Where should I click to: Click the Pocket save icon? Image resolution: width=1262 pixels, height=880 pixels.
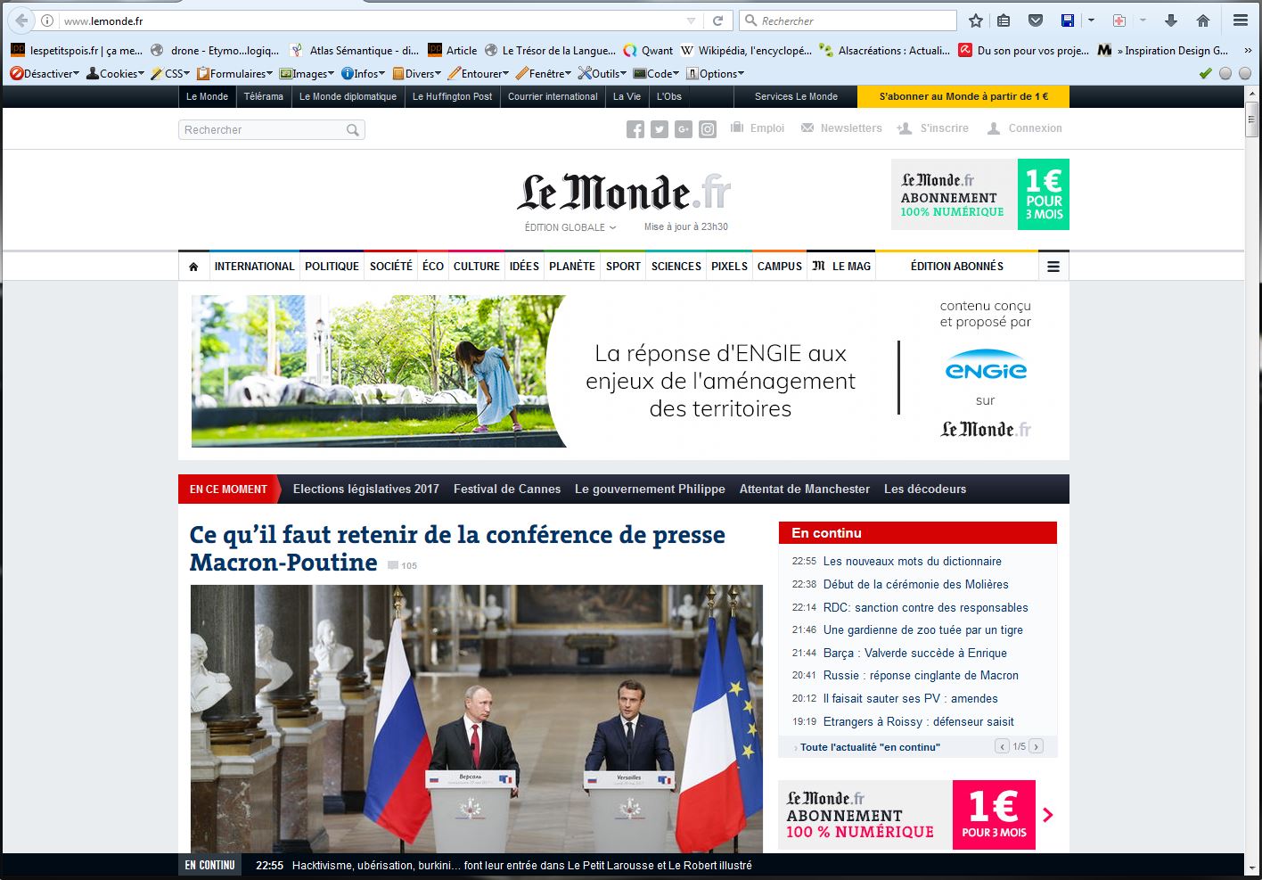coord(1036,21)
